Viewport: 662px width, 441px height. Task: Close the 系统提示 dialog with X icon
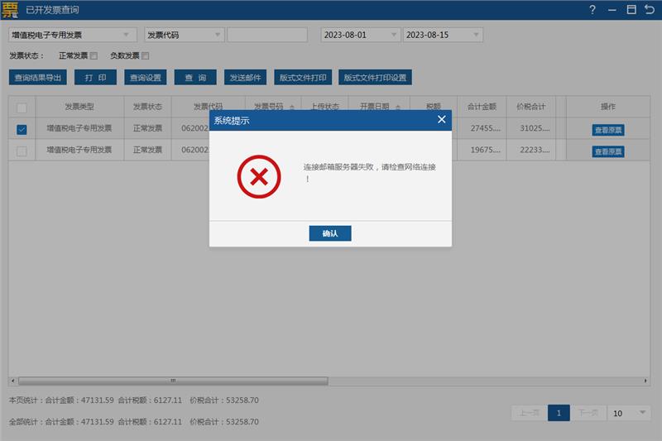point(442,120)
